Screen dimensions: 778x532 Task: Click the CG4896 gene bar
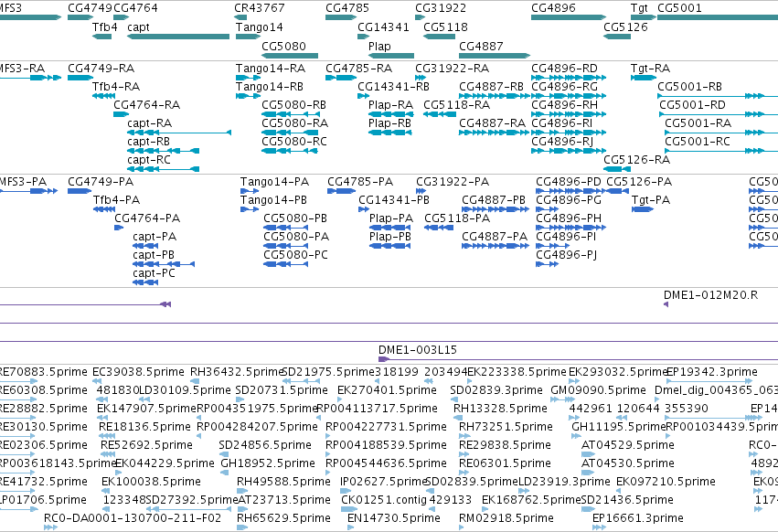click(x=569, y=17)
